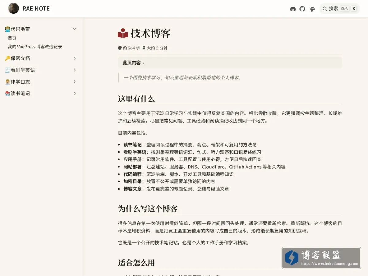Screen dimensions: 368x276
Task: Click the bold 网站部署 list item
Action: (x=132, y=167)
